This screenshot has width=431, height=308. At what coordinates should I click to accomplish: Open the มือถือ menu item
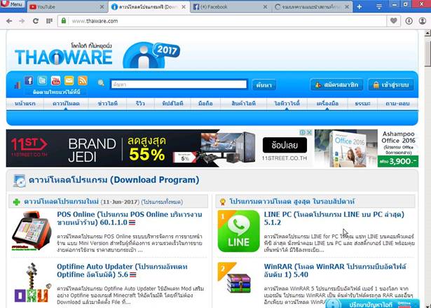click(x=205, y=104)
